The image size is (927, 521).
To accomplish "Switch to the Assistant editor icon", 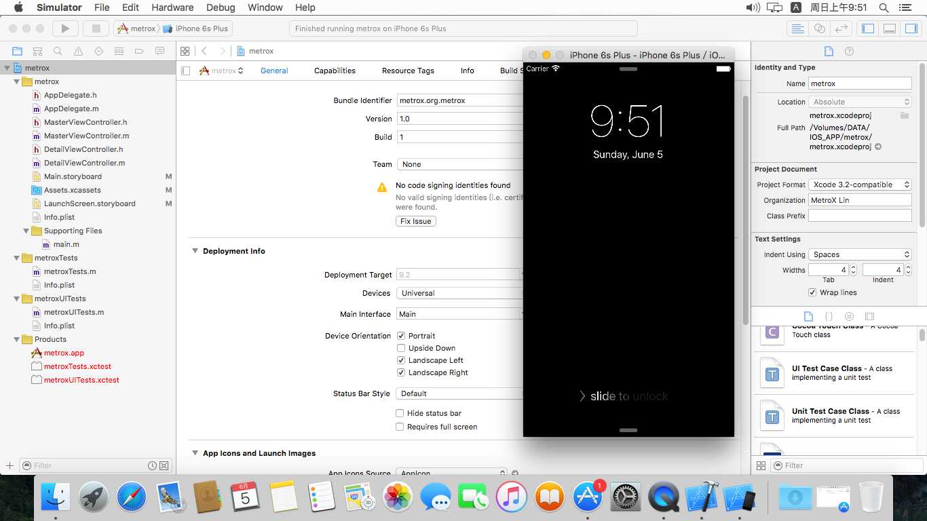I will pos(820,28).
